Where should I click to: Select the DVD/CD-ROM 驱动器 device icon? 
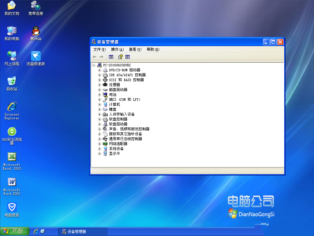tap(105, 70)
